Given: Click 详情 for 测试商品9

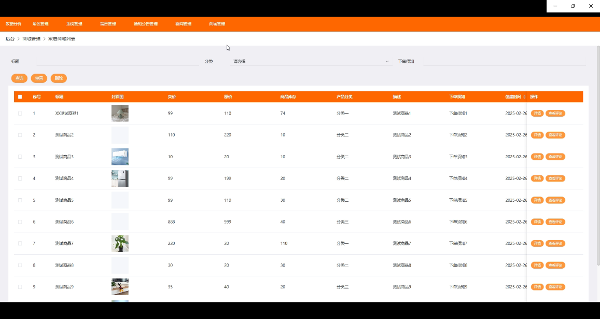Looking at the screenshot, I should 537,287.
